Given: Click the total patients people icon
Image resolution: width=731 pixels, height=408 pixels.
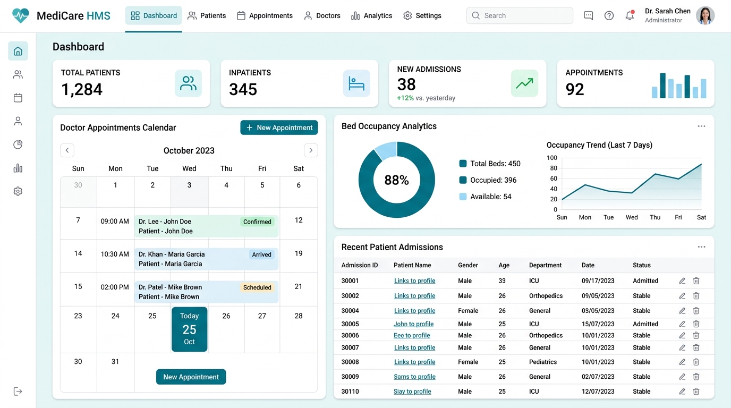Looking at the screenshot, I should pyautogui.click(x=189, y=83).
